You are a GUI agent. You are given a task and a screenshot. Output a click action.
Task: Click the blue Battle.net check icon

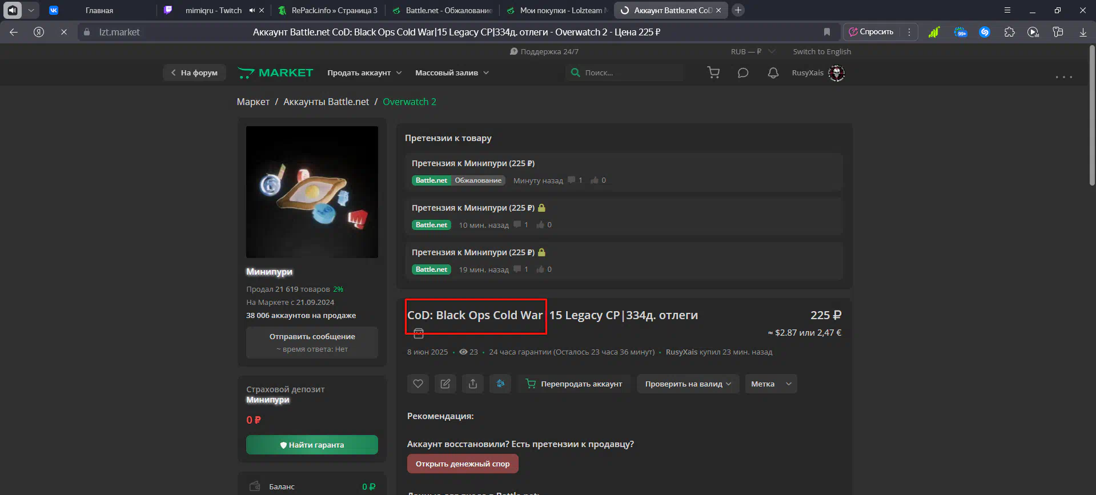point(500,384)
